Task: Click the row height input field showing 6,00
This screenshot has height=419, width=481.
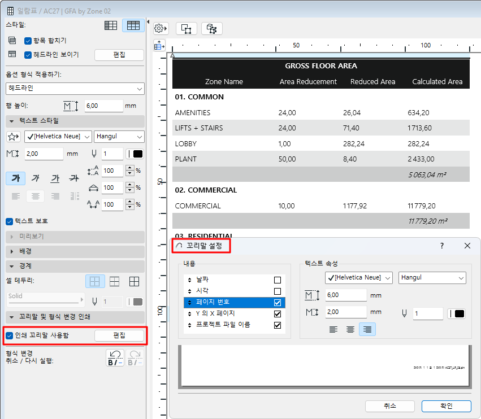Action: click(103, 106)
